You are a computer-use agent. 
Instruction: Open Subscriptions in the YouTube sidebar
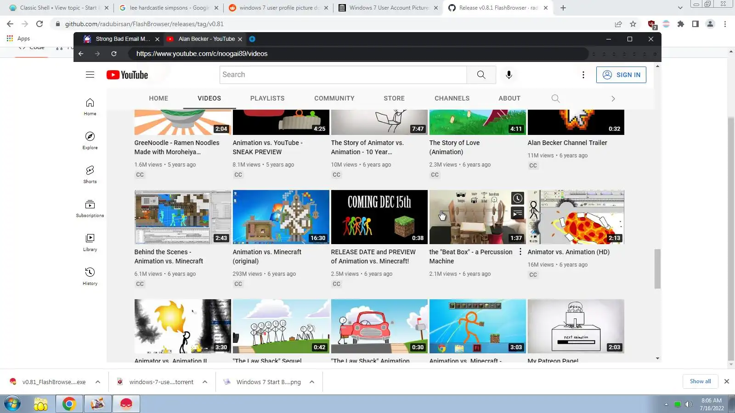click(90, 209)
